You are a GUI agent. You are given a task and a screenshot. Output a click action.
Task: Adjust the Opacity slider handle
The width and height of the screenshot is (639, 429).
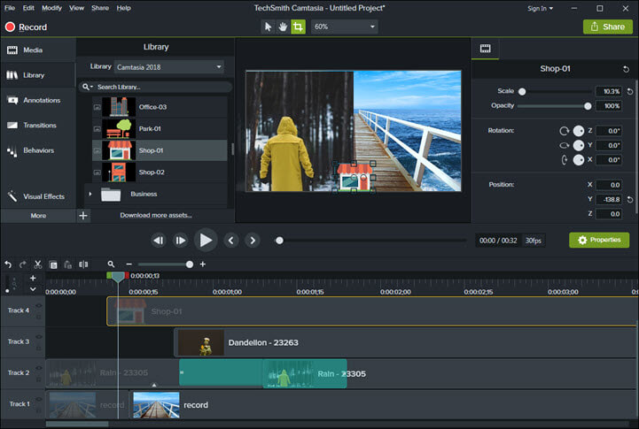(x=588, y=106)
